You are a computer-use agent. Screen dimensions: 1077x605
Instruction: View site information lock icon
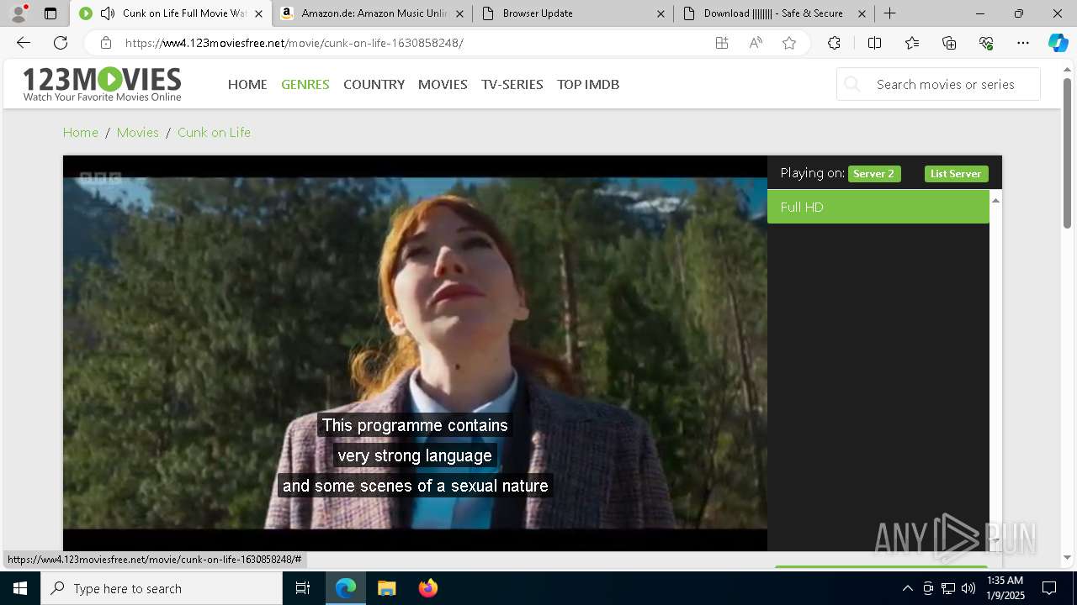pyautogui.click(x=105, y=43)
